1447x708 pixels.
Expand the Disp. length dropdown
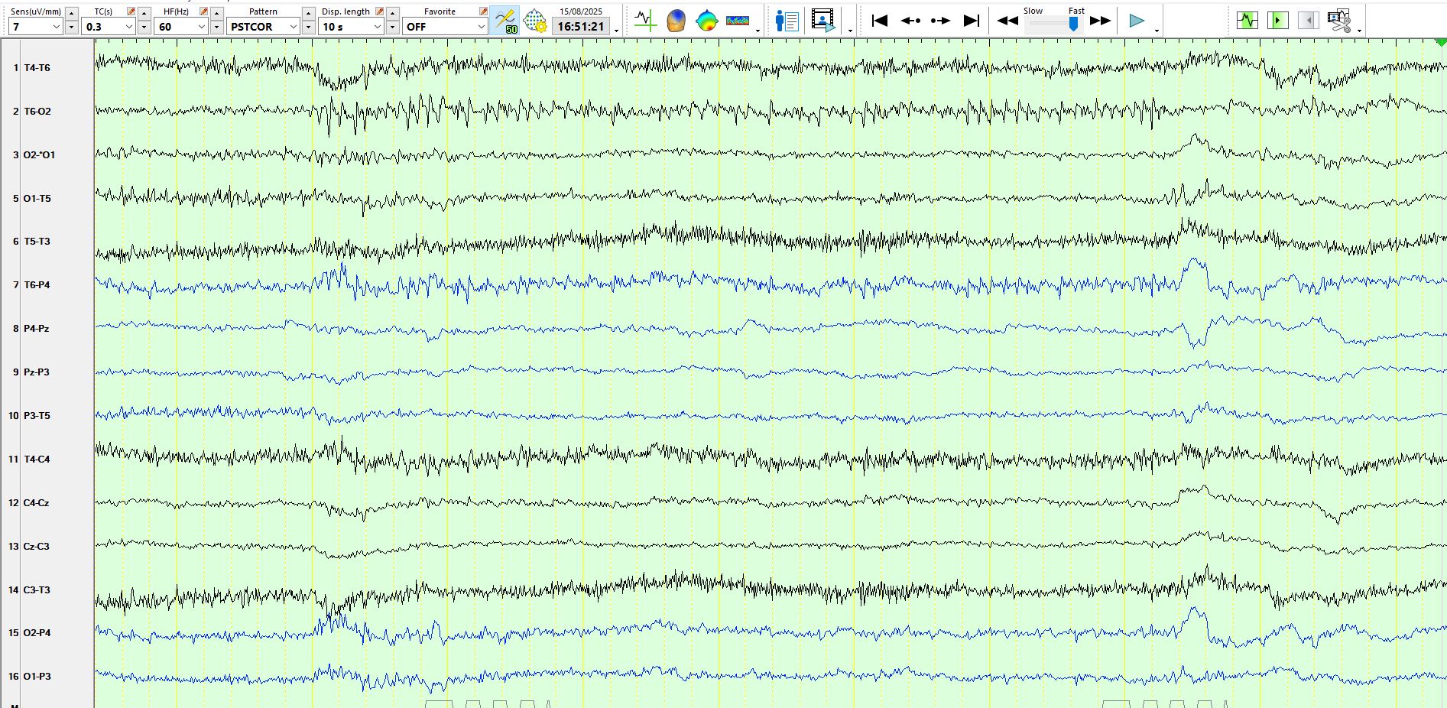tap(377, 27)
